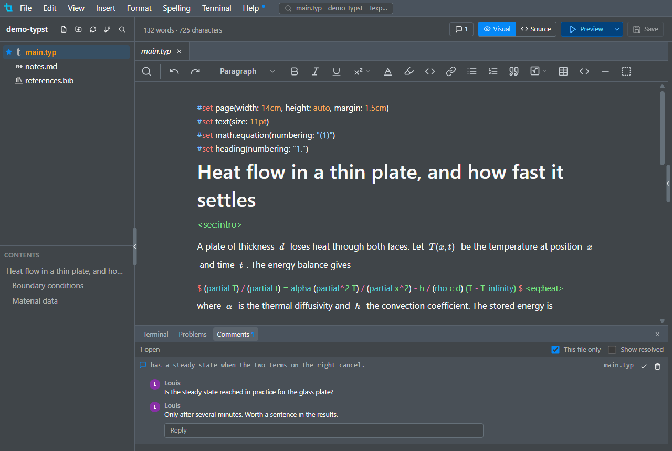This screenshot has width=672, height=451.
Task: Insert a numbered list
Action: tap(493, 71)
